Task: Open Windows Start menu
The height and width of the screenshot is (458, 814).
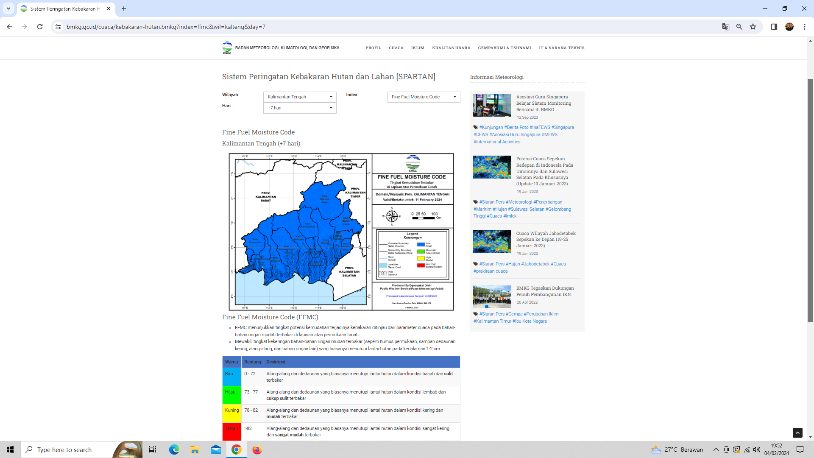Action: (x=10, y=450)
